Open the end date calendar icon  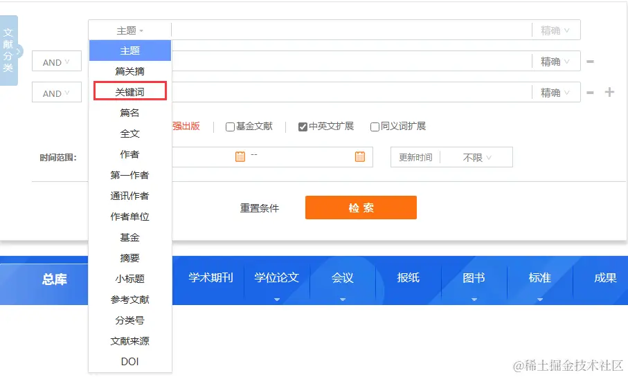pyautogui.click(x=360, y=156)
